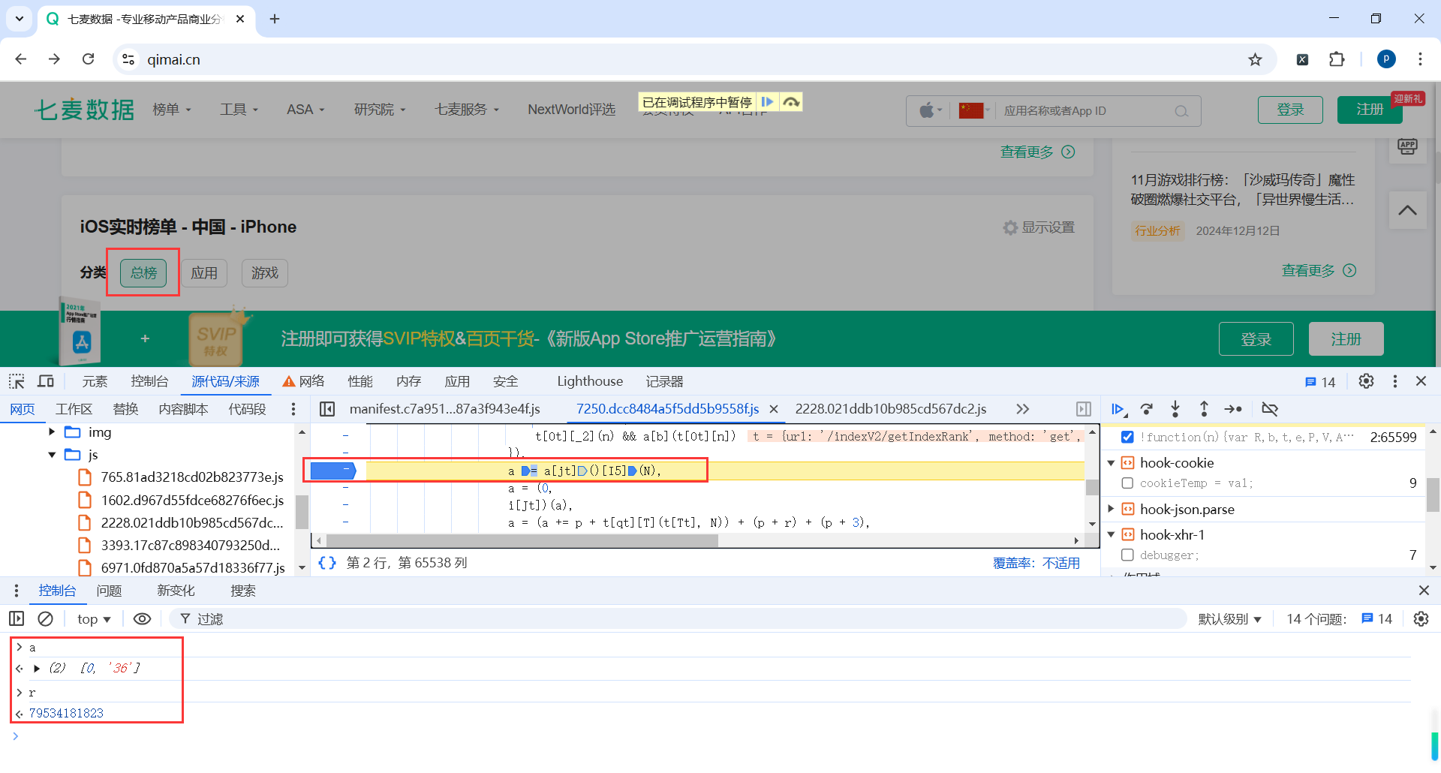1441x773 pixels.
Task: Activate the inspect element picker tool
Action: point(17,381)
